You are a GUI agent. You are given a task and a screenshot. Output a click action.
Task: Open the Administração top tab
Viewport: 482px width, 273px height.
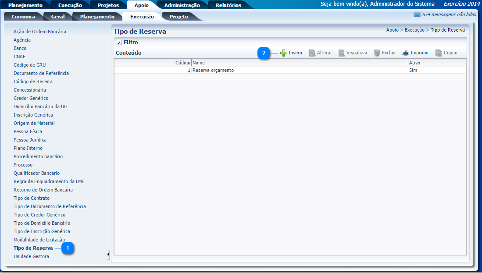[182, 5]
